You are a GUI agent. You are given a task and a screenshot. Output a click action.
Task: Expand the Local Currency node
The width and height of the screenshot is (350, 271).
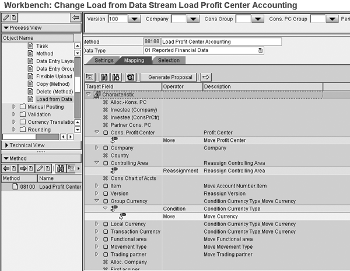pos(97,224)
